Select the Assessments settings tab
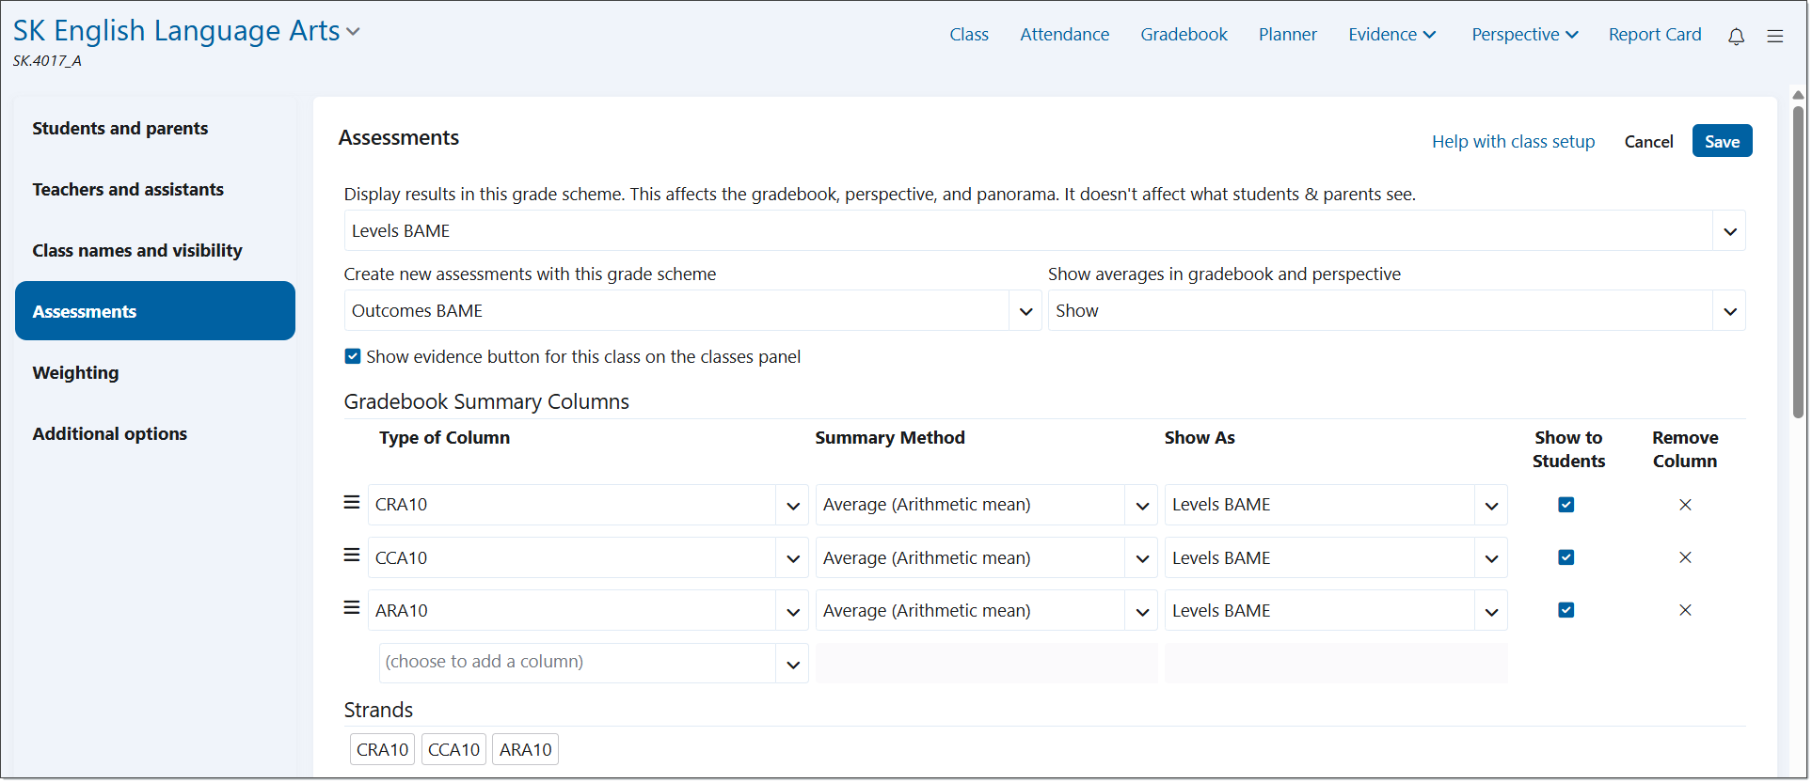This screenshot has width=1812, height=783. pyautogui.click(x=155, y=311)
